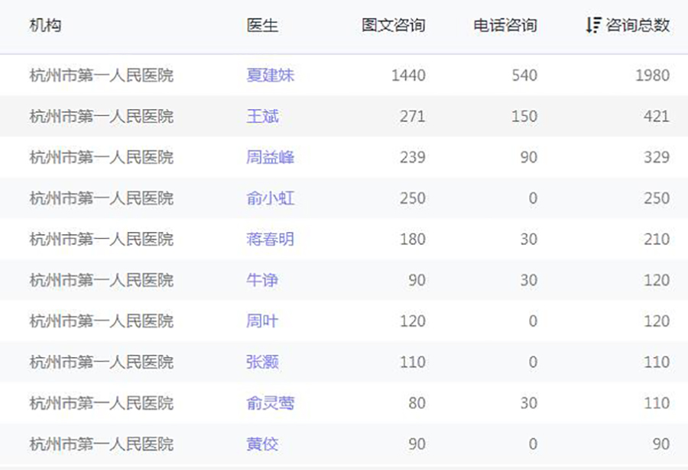Select the 540 电话咨询 cell
This screenshot has width=688, height=470.
(x=524, y=76)
